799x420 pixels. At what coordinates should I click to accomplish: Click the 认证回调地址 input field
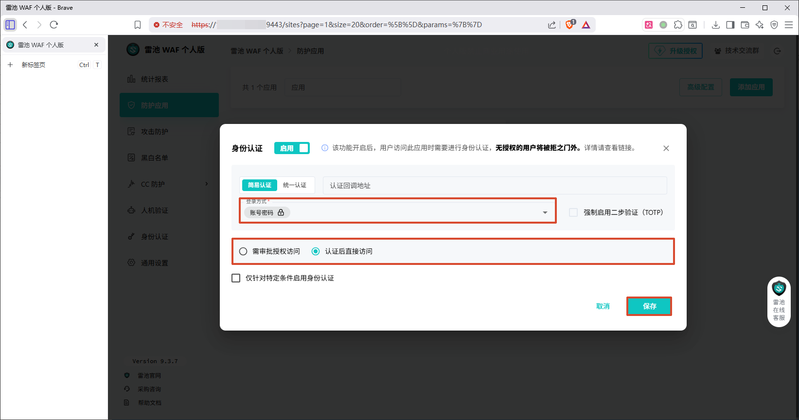[495, 186]
